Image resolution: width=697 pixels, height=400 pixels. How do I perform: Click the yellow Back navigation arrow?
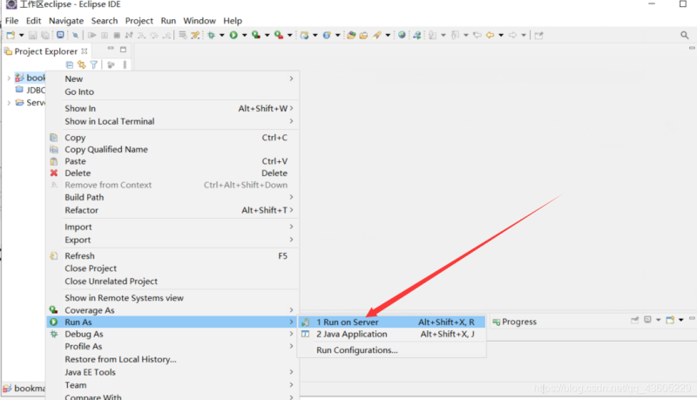tap(490, 35)
